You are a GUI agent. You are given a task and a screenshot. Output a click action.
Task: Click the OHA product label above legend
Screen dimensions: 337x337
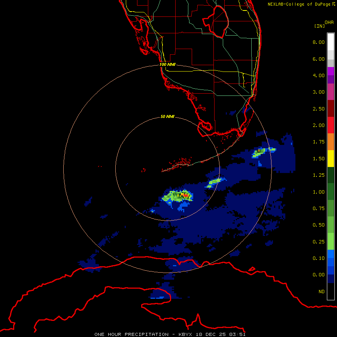click(329, 22)
